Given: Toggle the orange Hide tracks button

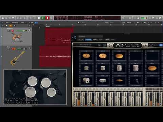Looking at the screenshot, I should click(11, 26).
